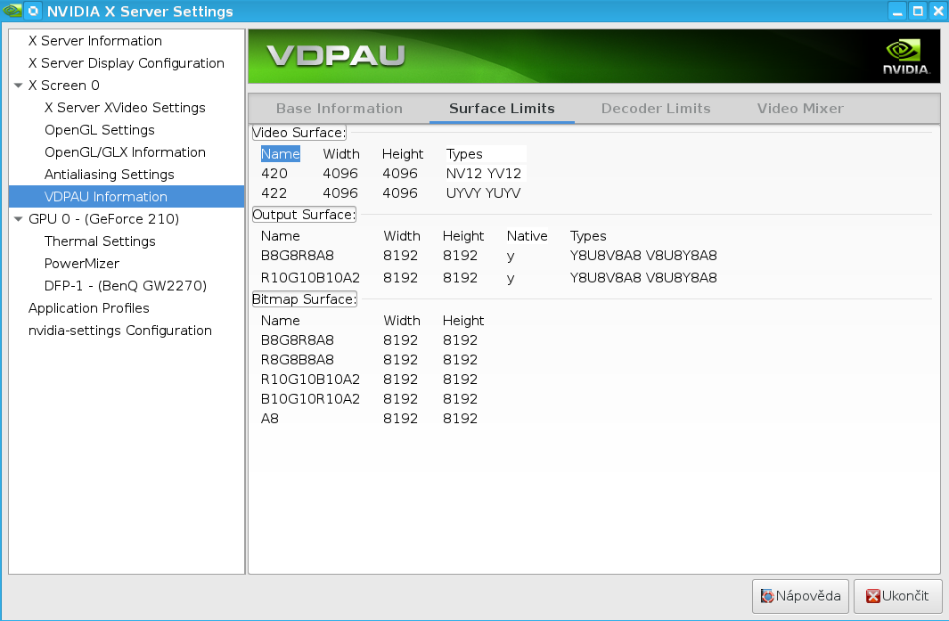Switch to the Base Information tab
Image resolution: width=949 pixels, height=621 pixels.
[x=340, y=109]
